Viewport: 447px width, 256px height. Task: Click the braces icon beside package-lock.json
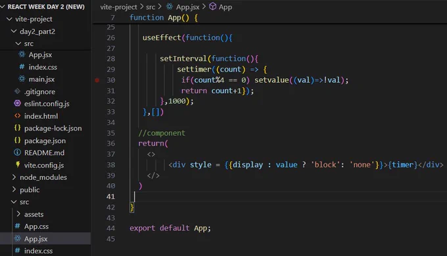coord(17,128)
